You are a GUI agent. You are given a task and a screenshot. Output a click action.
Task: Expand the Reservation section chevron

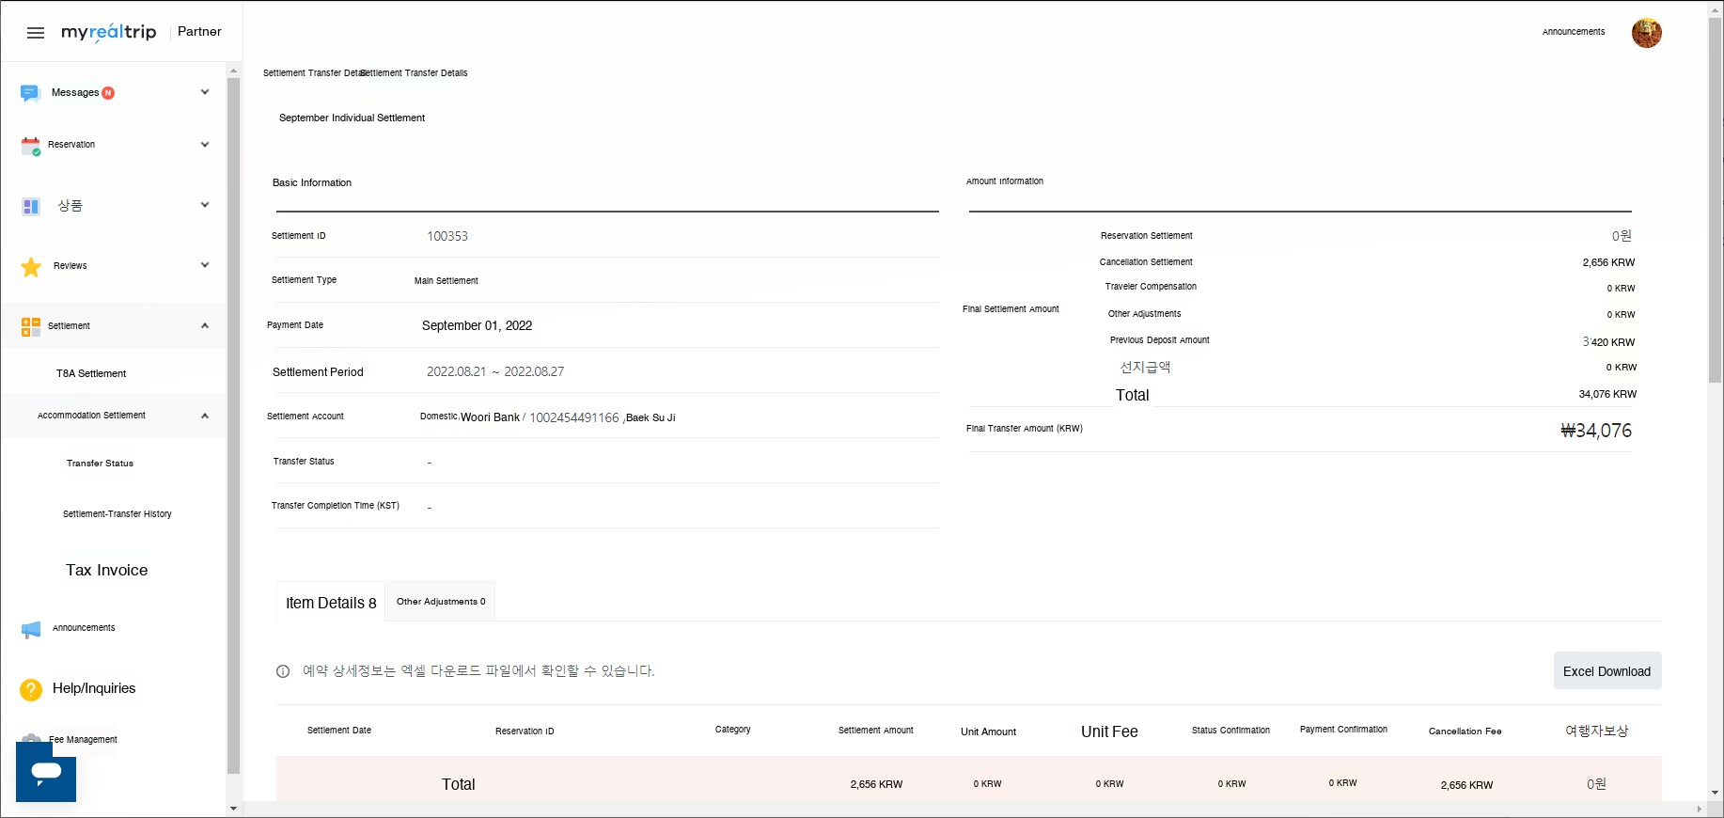(205, 145)
